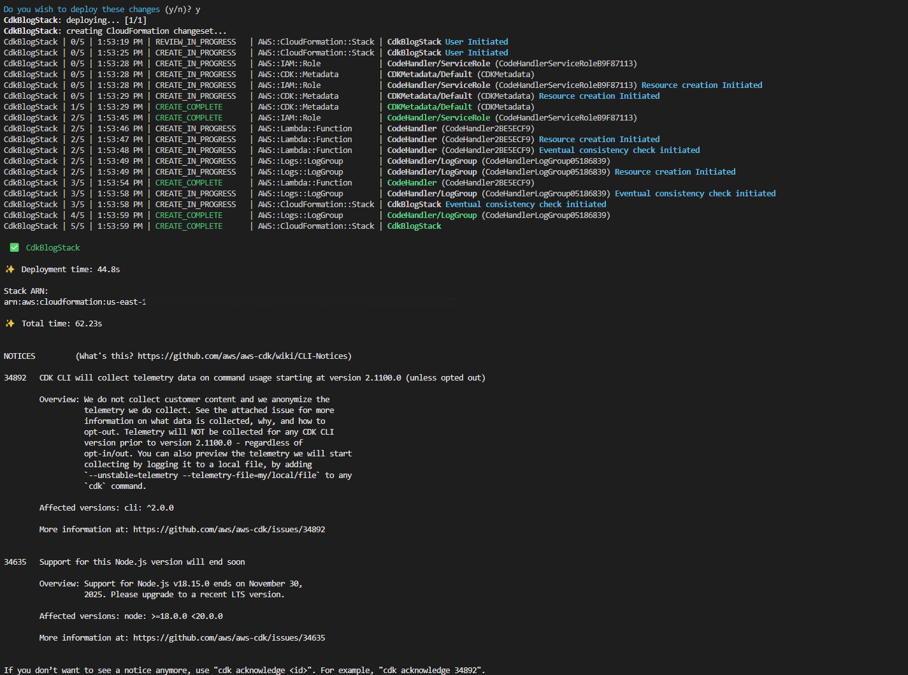Click 'Eventual consistency check initiated' in the CdkBlogStack row
The width and height of the screenshot is (908, 675).
(x=526, y=204)
